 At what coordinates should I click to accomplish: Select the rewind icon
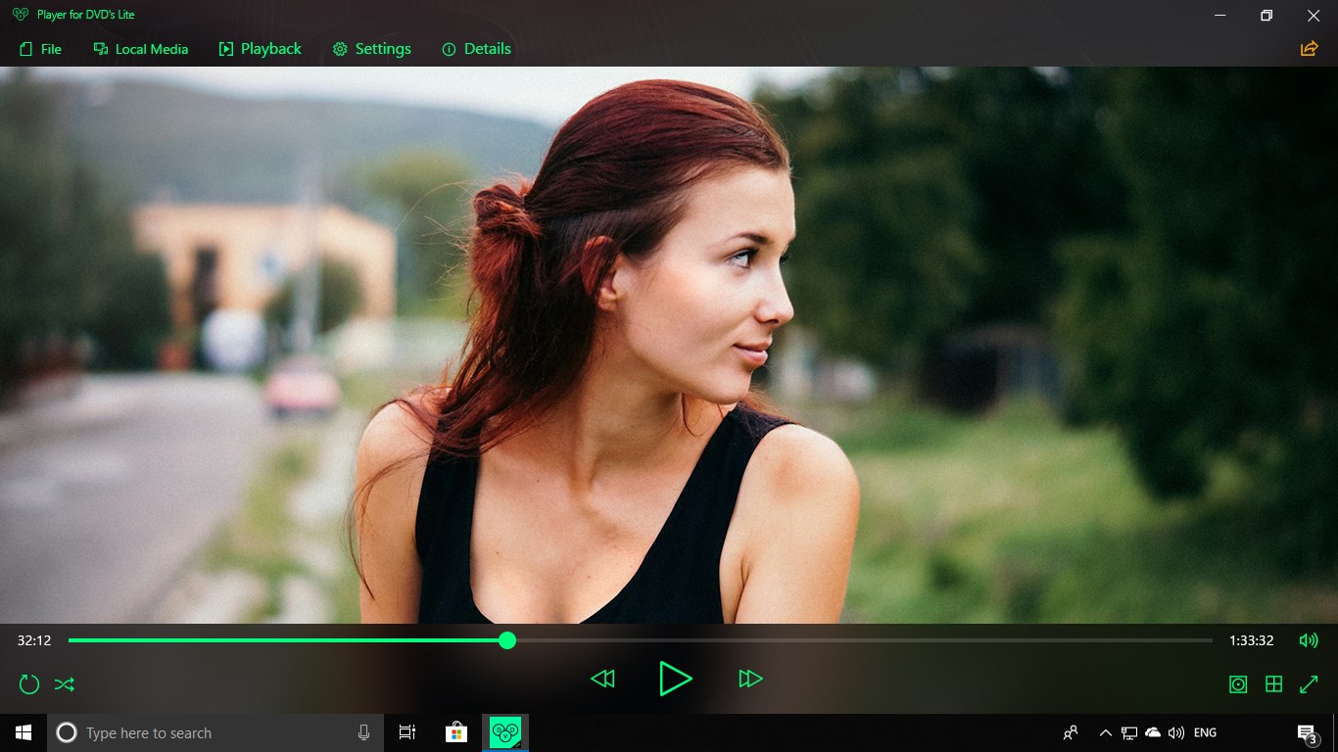click(x=602, y=679)
